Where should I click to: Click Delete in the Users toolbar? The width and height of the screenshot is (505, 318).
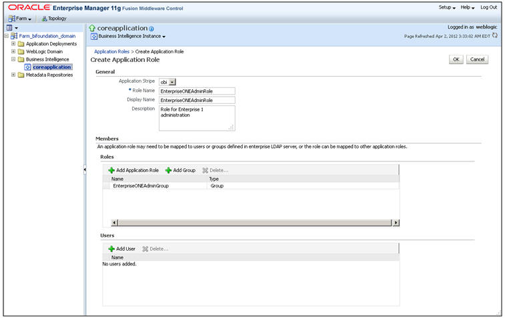tap(155, 249)
